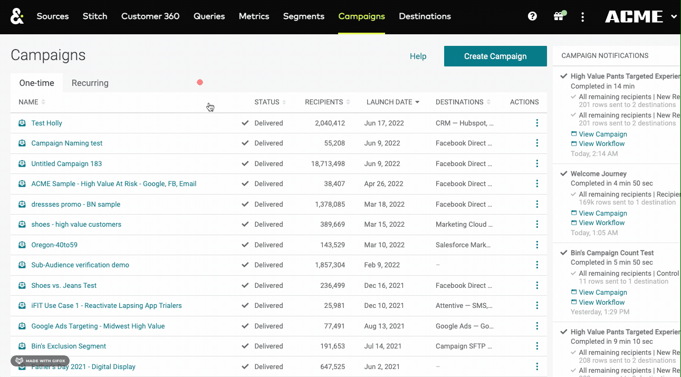
Task: Open actions menu for Google Ads Targeting
Action: 537,326
